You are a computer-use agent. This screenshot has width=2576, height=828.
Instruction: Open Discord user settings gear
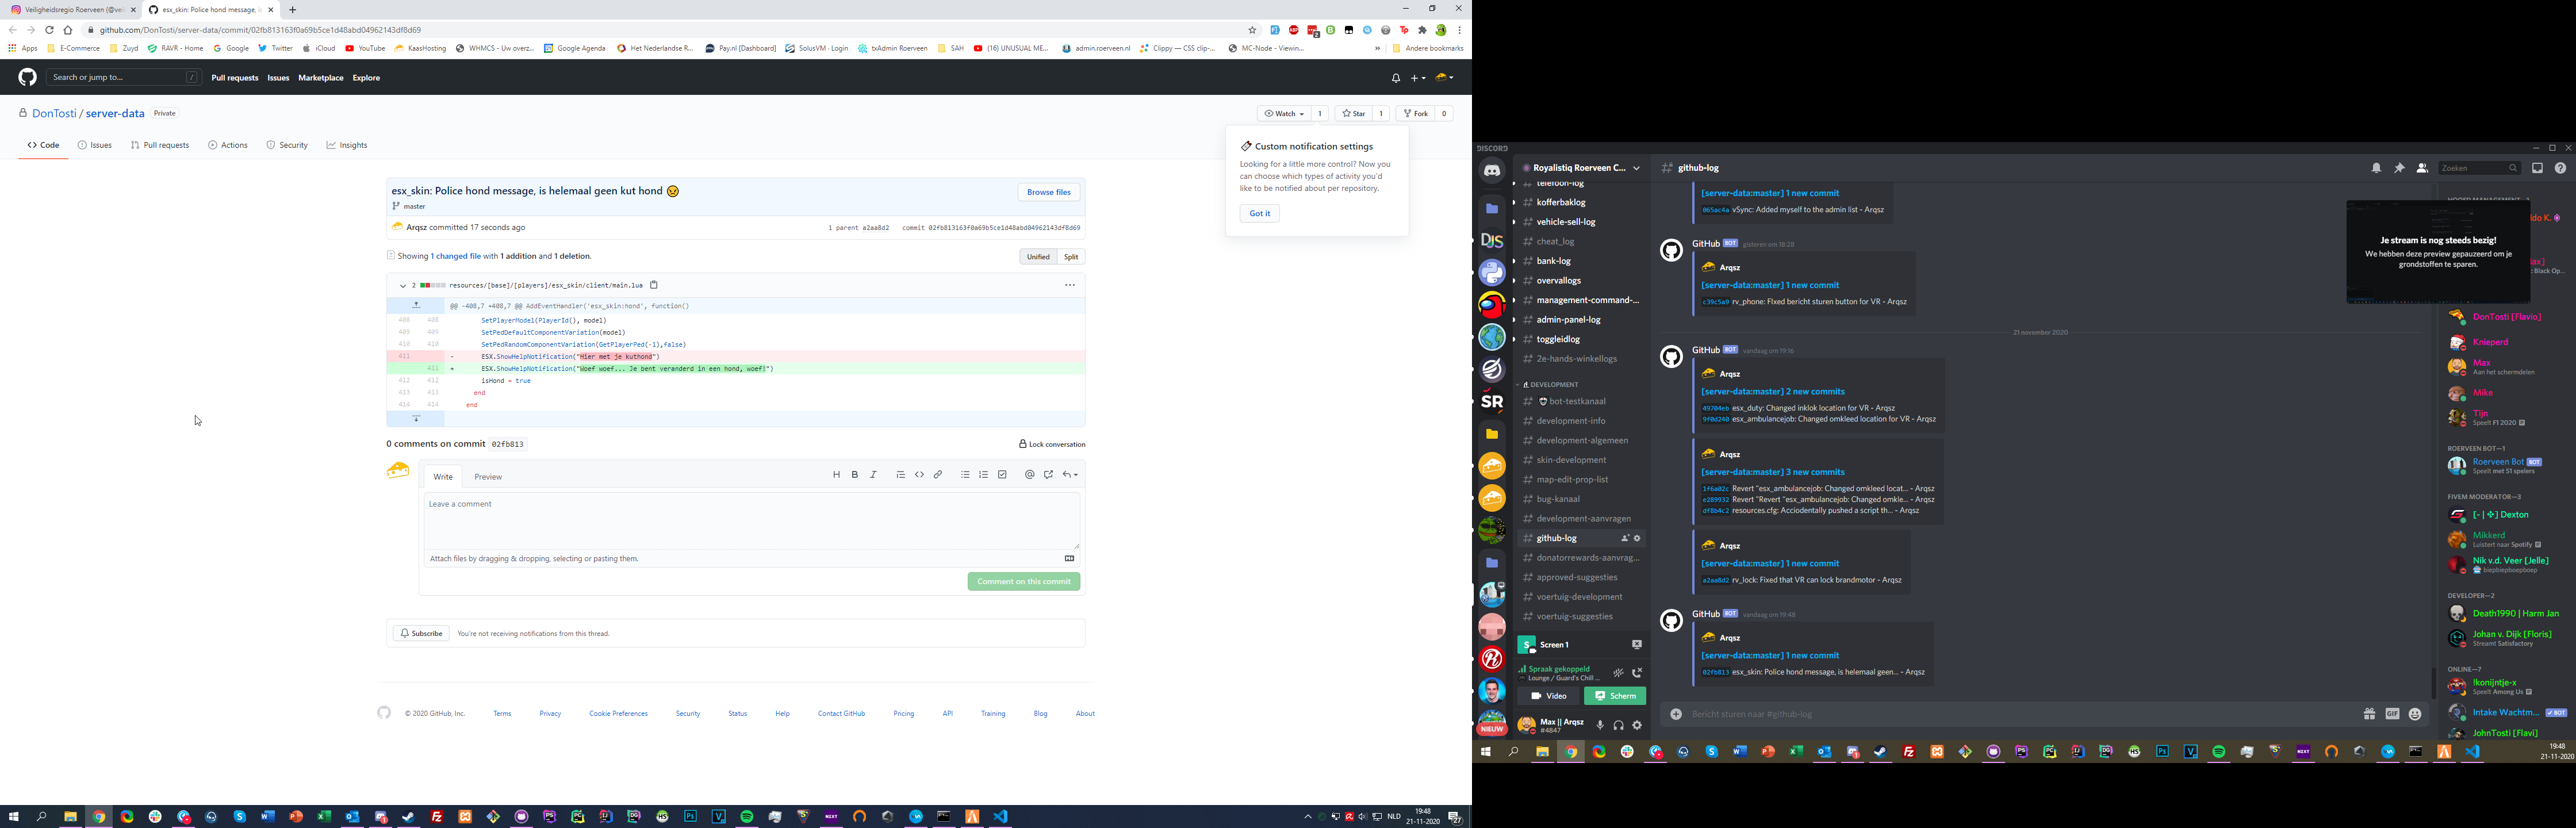(x=1637, y=725)
